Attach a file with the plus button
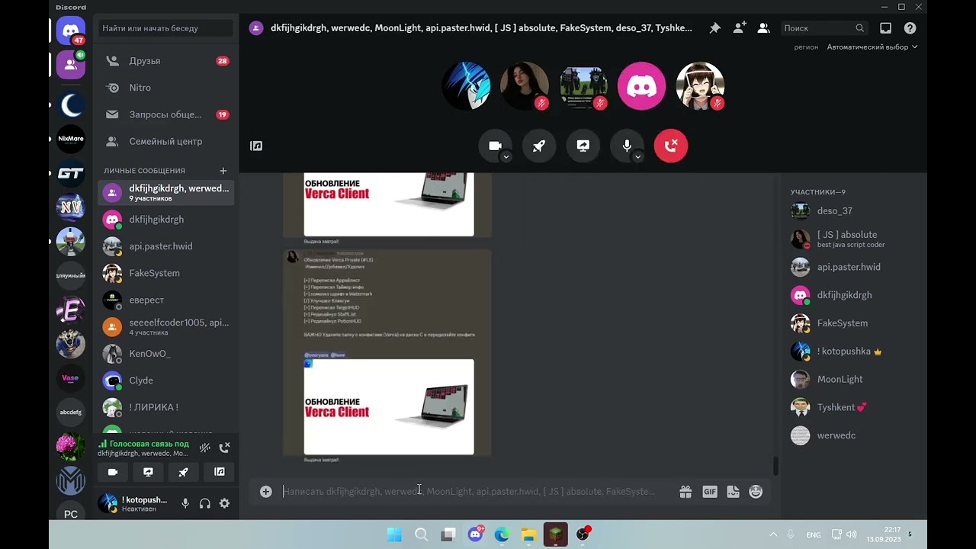Image resolution: width=976 pixels, height=549 pixels. (x=265, y=492)
